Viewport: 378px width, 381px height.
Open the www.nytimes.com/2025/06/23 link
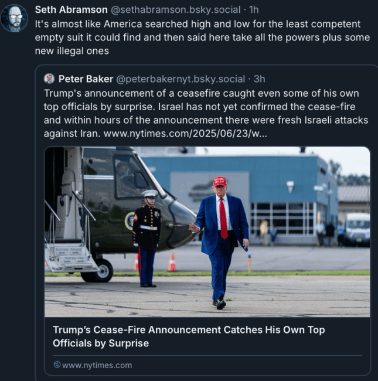[x=185, y=134]
